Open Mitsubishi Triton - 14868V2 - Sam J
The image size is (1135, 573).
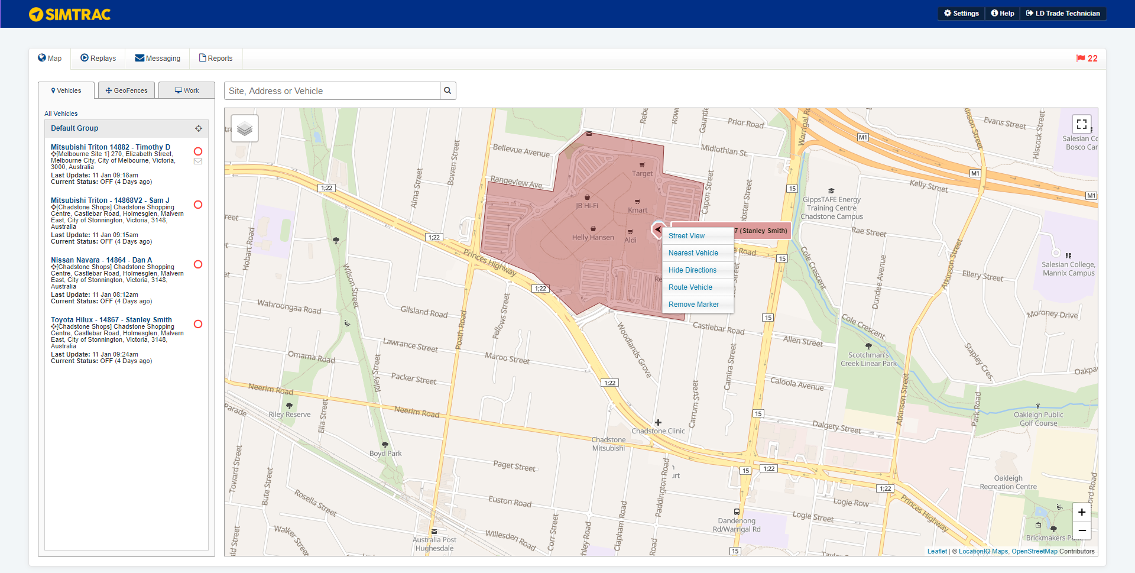point(110,200)
